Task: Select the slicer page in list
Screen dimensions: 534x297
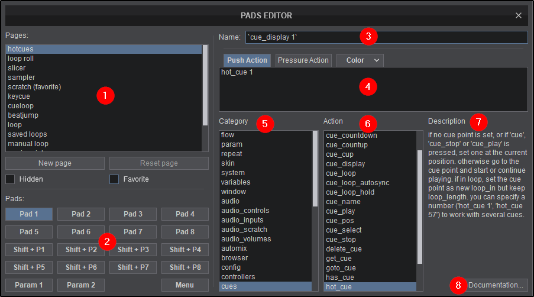Action: (x=17, y=68)
